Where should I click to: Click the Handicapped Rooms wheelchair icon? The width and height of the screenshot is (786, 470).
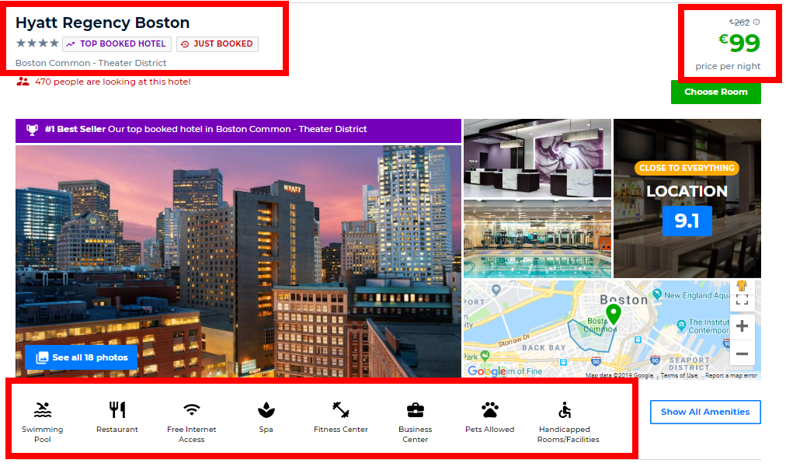(x=565, y=410)
